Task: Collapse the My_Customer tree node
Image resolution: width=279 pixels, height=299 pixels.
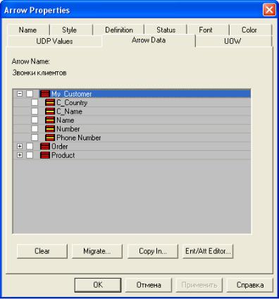Action: click(x=20, y=94)
